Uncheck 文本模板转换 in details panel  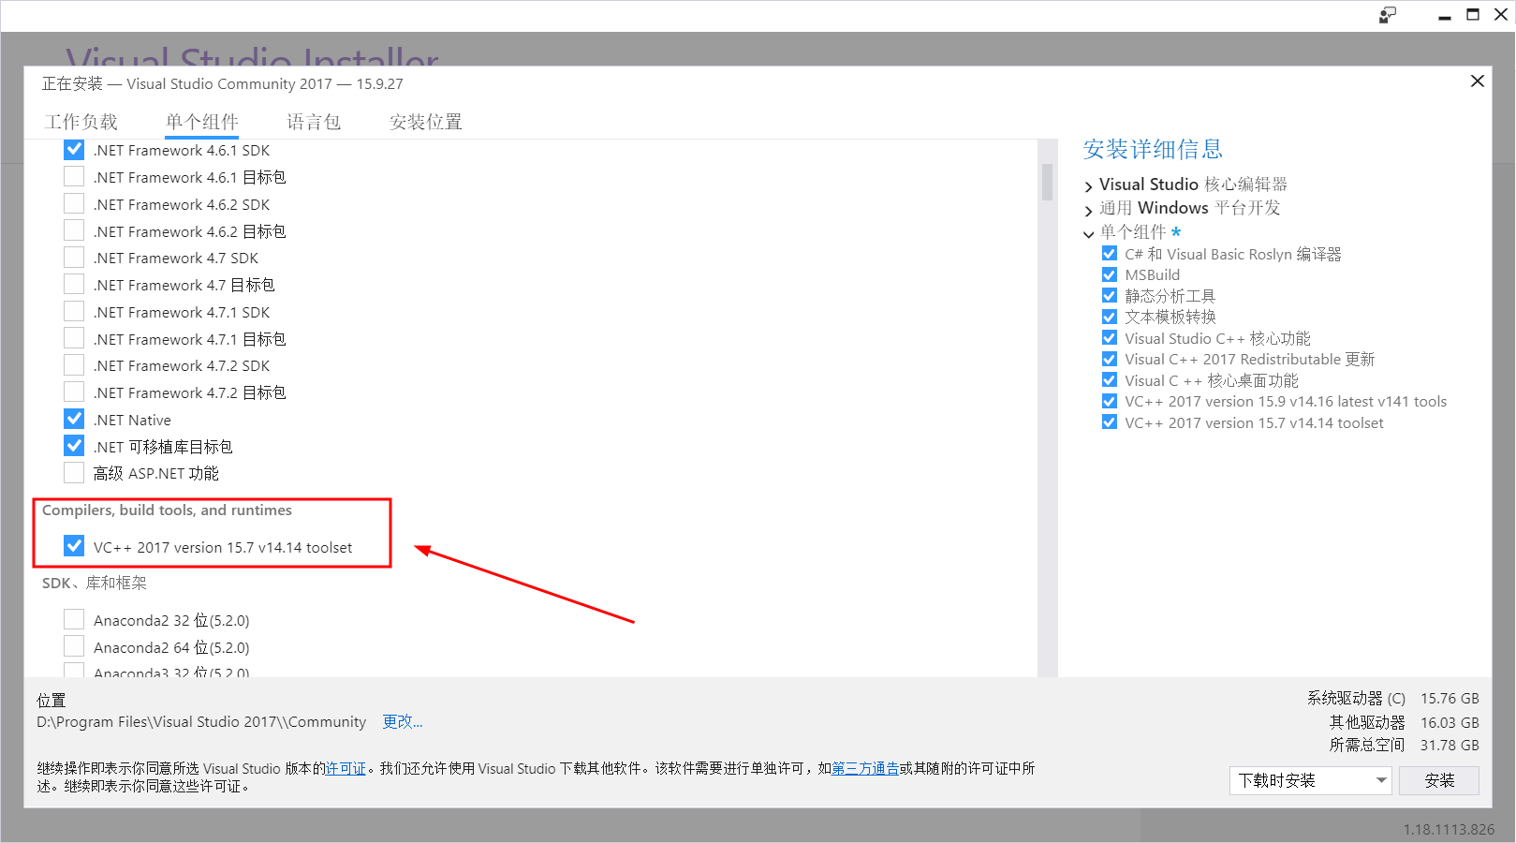point(1110,317)
